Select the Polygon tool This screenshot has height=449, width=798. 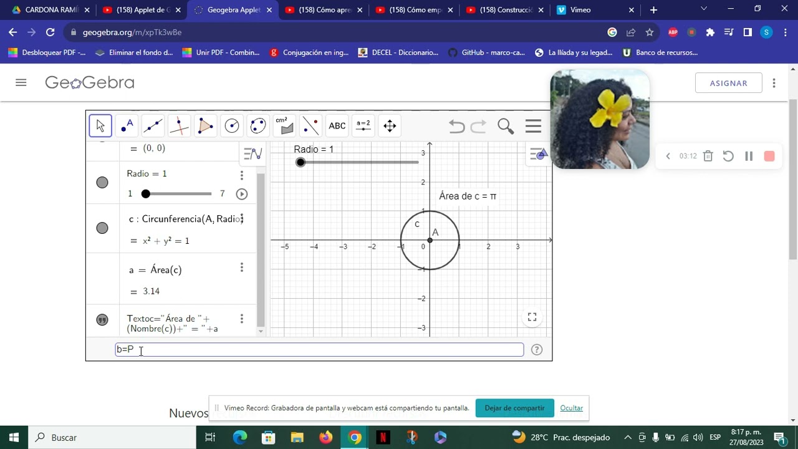click(x=206, y=126)
